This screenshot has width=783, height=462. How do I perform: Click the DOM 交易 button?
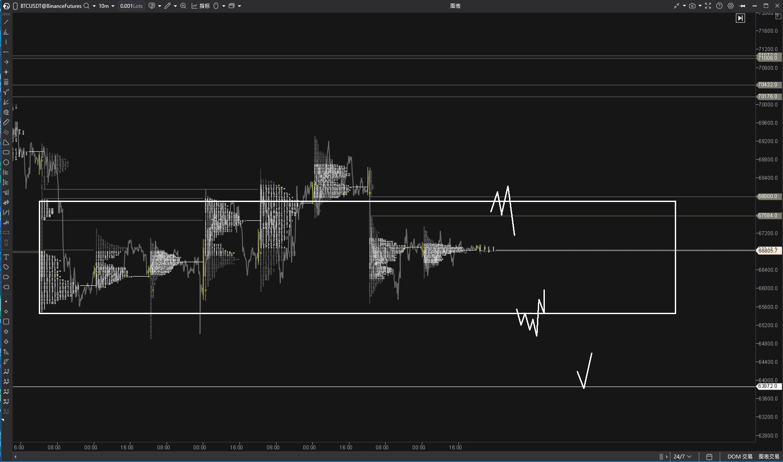pyautogui.click(x=740, y=456)
